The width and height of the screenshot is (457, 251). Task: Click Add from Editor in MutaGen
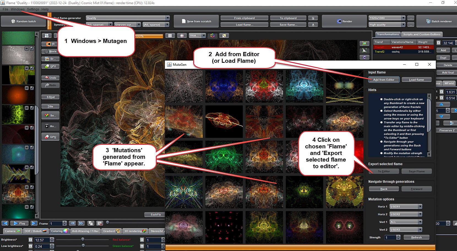[x=384, y=80]
